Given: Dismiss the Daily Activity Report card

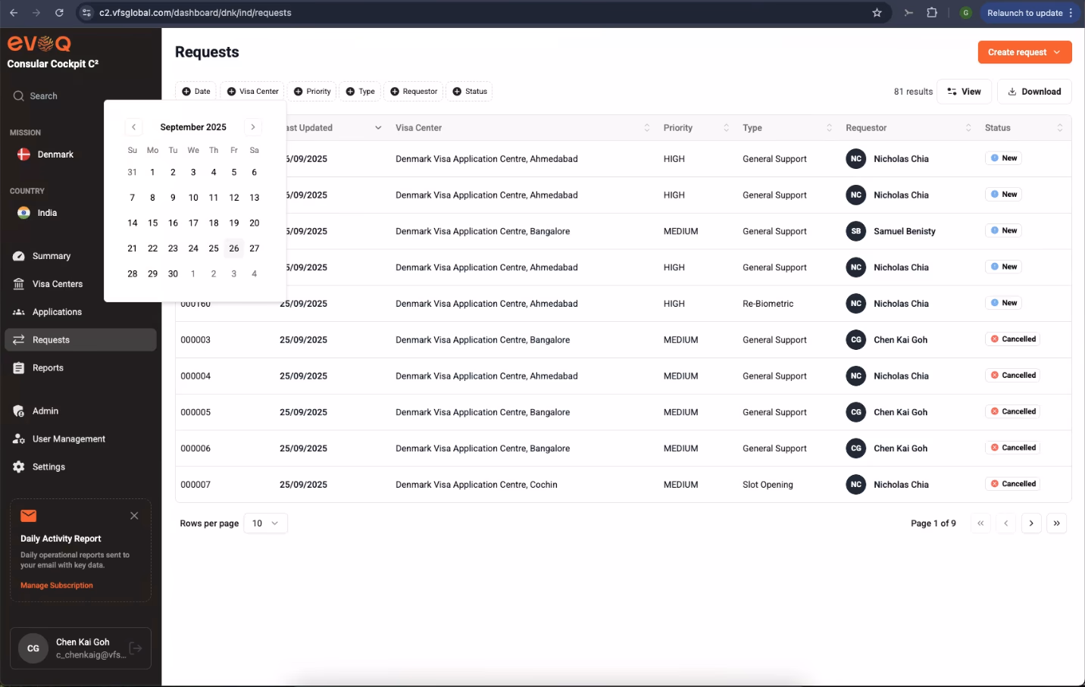Looking at the screenshot, I should [x=134, y=516].
